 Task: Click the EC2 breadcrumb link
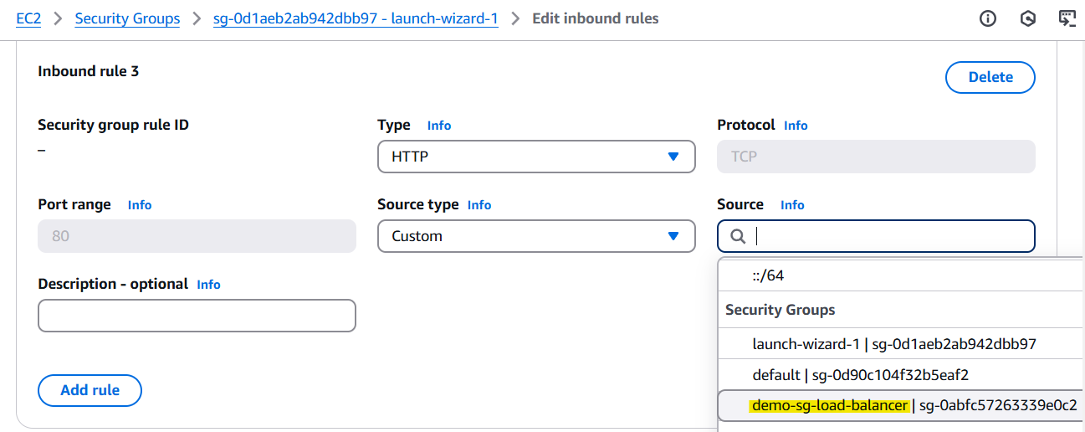click(x=28, y=18)
